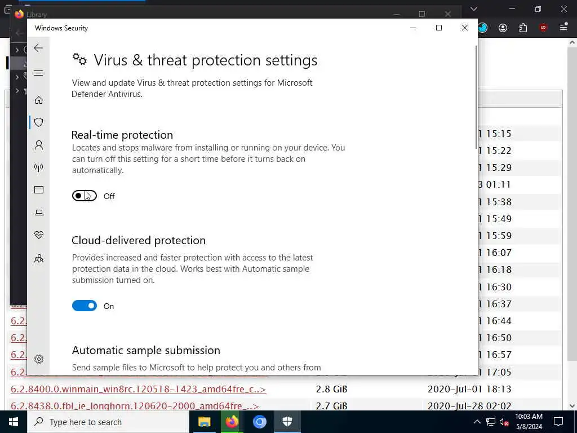This screenshot has height=433, width=577.
Task: Open Firewall & network protection sidebar icon
Action: click(x=39, y=168)
